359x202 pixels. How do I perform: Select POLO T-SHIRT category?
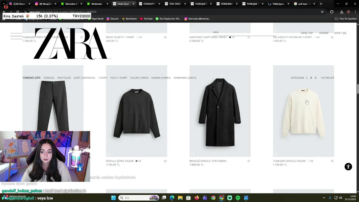point(119,78)
